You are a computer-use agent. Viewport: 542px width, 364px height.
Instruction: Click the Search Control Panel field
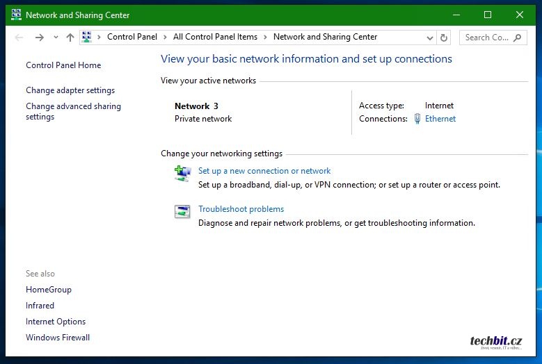(x=487, y=38)
